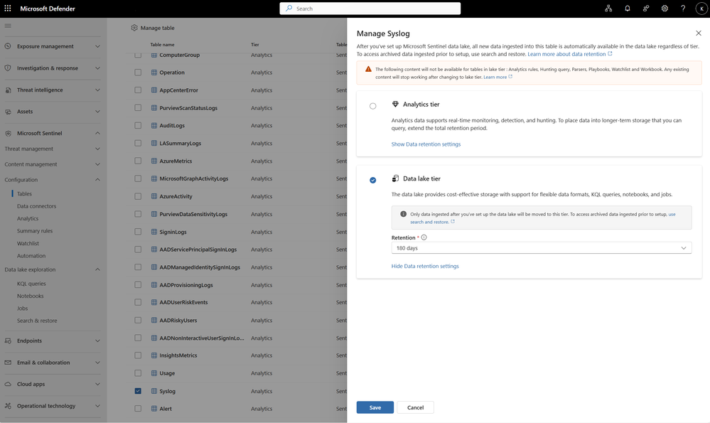Check the AzureActivity checkbox
The image size is (710, 423).
pos(138,196)
